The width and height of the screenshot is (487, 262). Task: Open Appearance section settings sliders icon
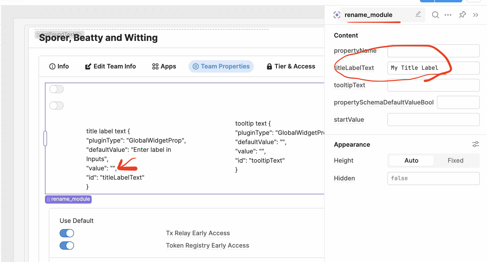[475, 144]
